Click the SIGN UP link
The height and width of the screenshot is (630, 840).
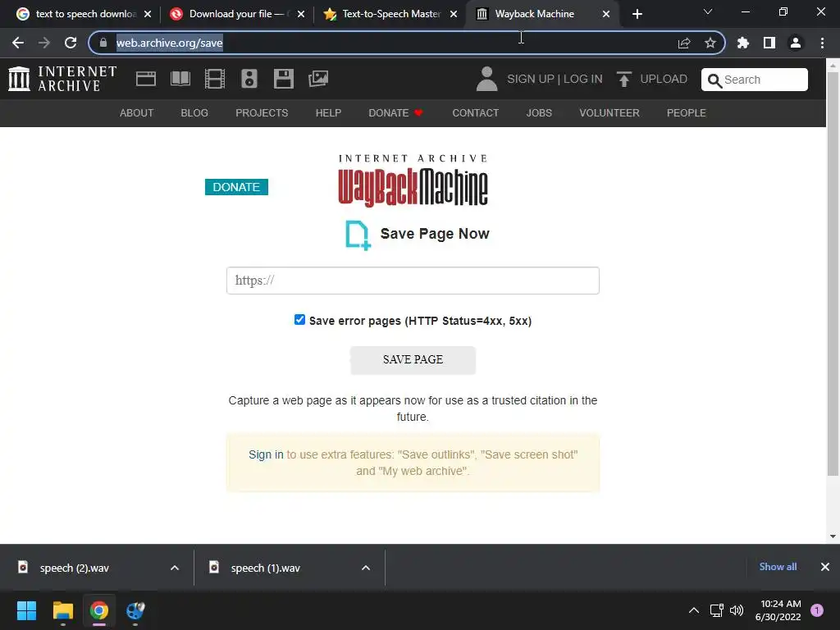531,79
